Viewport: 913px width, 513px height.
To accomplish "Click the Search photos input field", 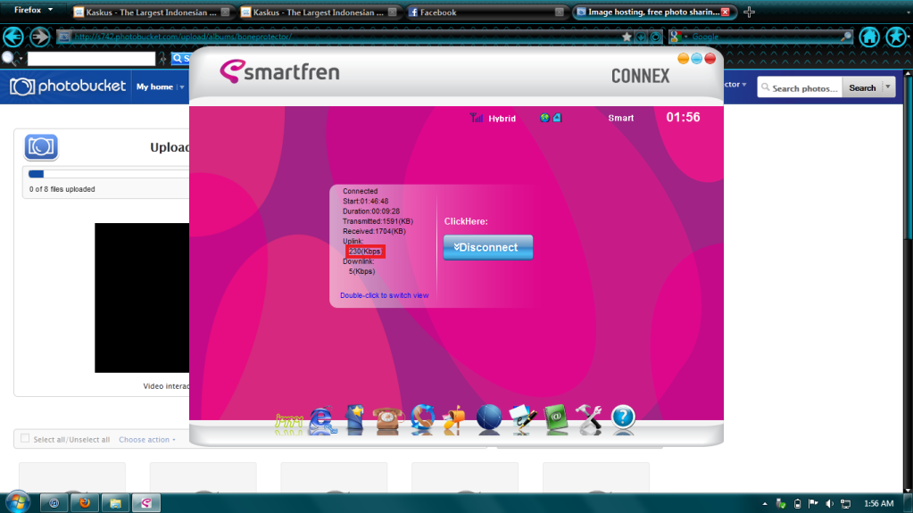I will [x=800, y=88].
